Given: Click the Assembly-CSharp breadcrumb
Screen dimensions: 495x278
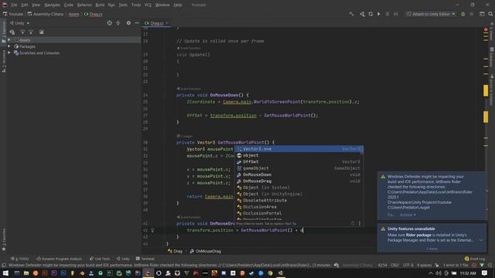Looking at the screenshot, I should point(46,14).
